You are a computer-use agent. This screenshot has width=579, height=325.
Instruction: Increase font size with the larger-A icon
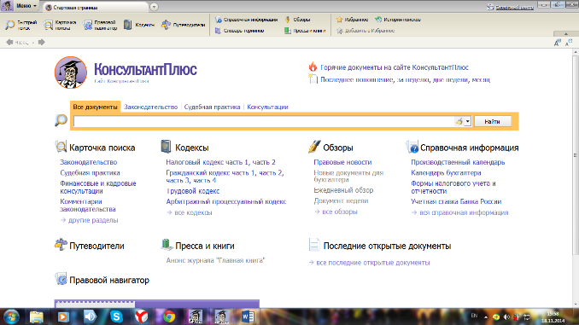coord(558,43)
